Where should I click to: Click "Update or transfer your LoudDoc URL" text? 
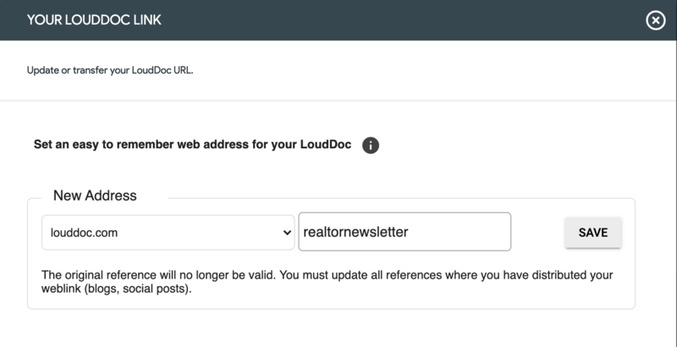coord(110,69)
